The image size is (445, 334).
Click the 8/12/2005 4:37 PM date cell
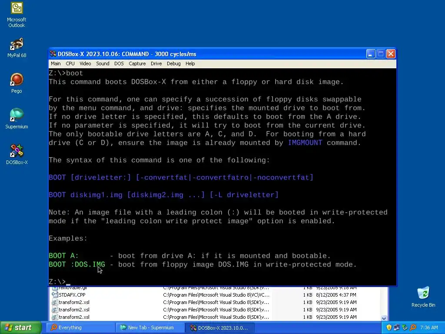[336, 295]
